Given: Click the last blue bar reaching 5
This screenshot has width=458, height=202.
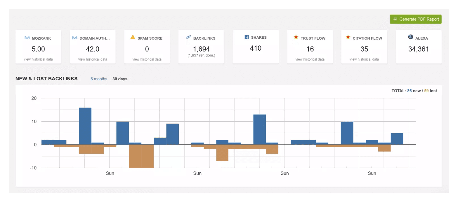Looking at the screenshot, I should 397,139.
